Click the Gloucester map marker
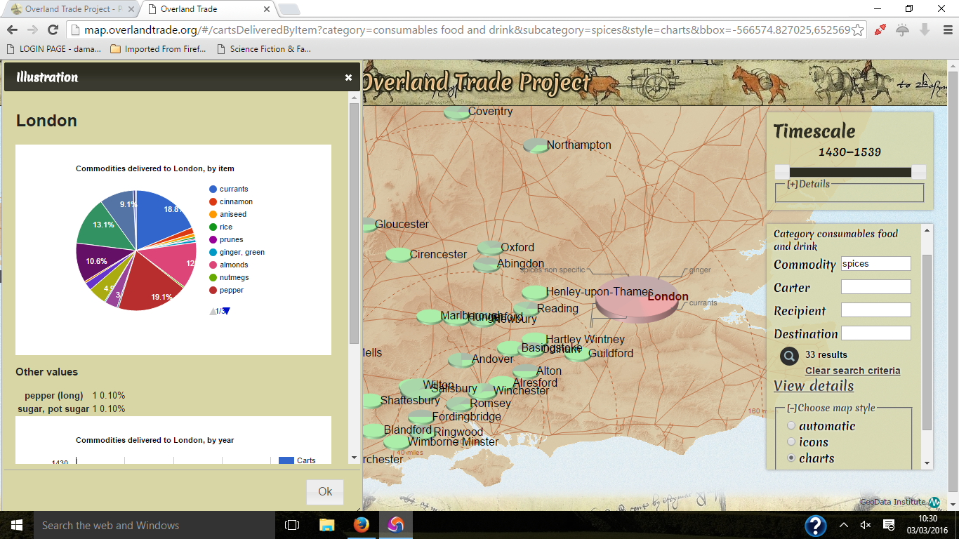 [369, 225]
